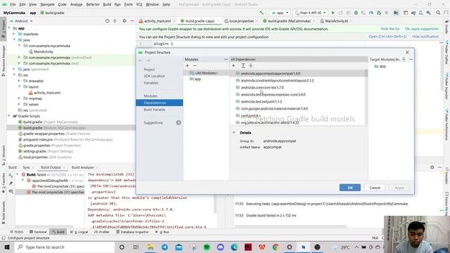Image resolution: width=450 pixels, height=253 pixels.
Task: Collapse the res folder in project tree
Action: pos(14,75)
